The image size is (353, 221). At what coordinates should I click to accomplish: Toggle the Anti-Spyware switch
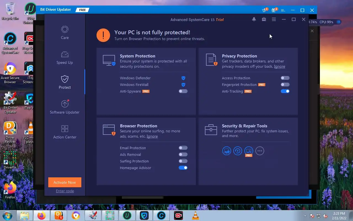point(183,91)
